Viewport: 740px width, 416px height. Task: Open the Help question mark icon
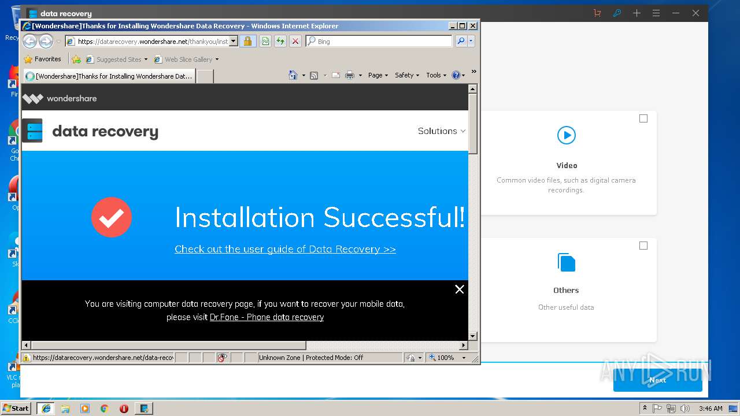click(x=456, y=75)
